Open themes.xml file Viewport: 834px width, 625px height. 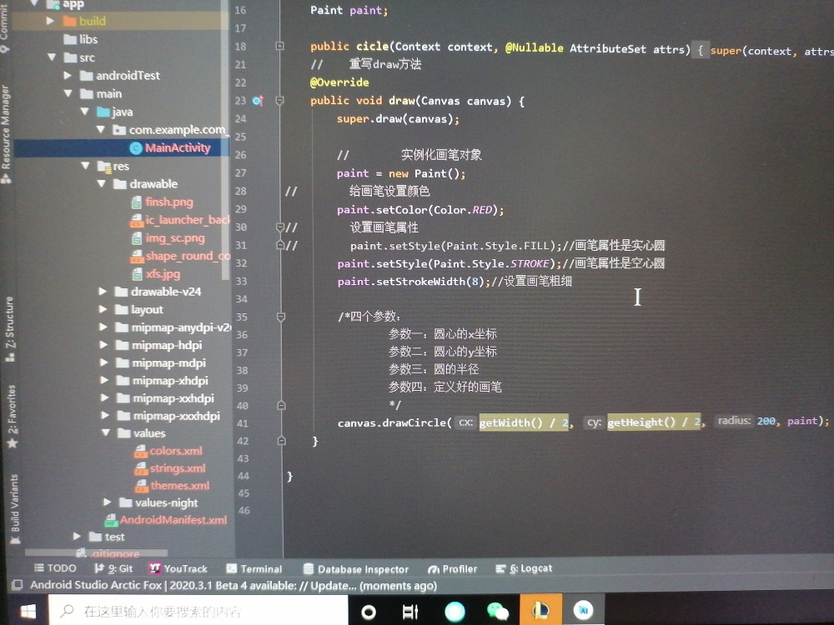point(173,485)
